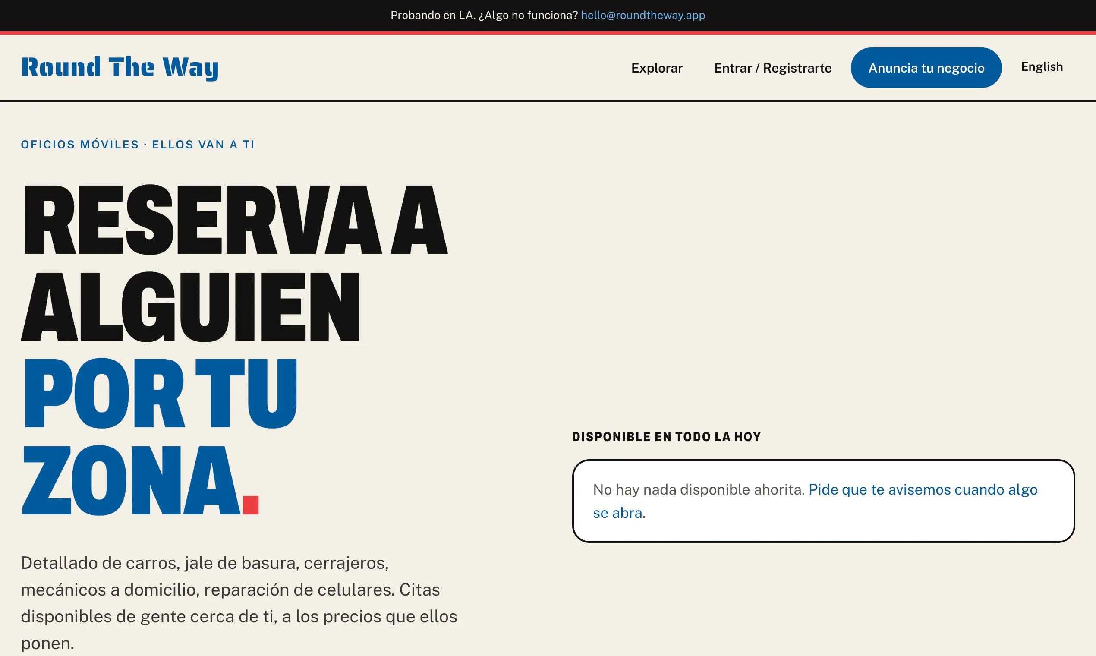Click the 'Probando en LA' banner text
The height and width of the screenshot is (656, 1096).
click(x=484, y=15)
